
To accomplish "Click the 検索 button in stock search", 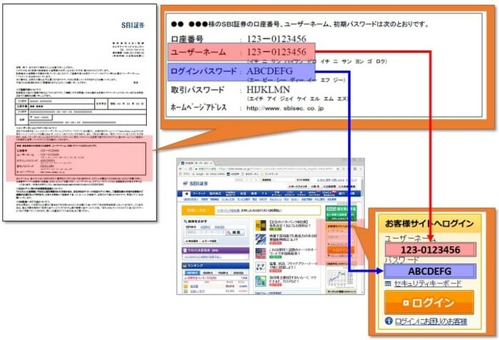I will 235,232.
